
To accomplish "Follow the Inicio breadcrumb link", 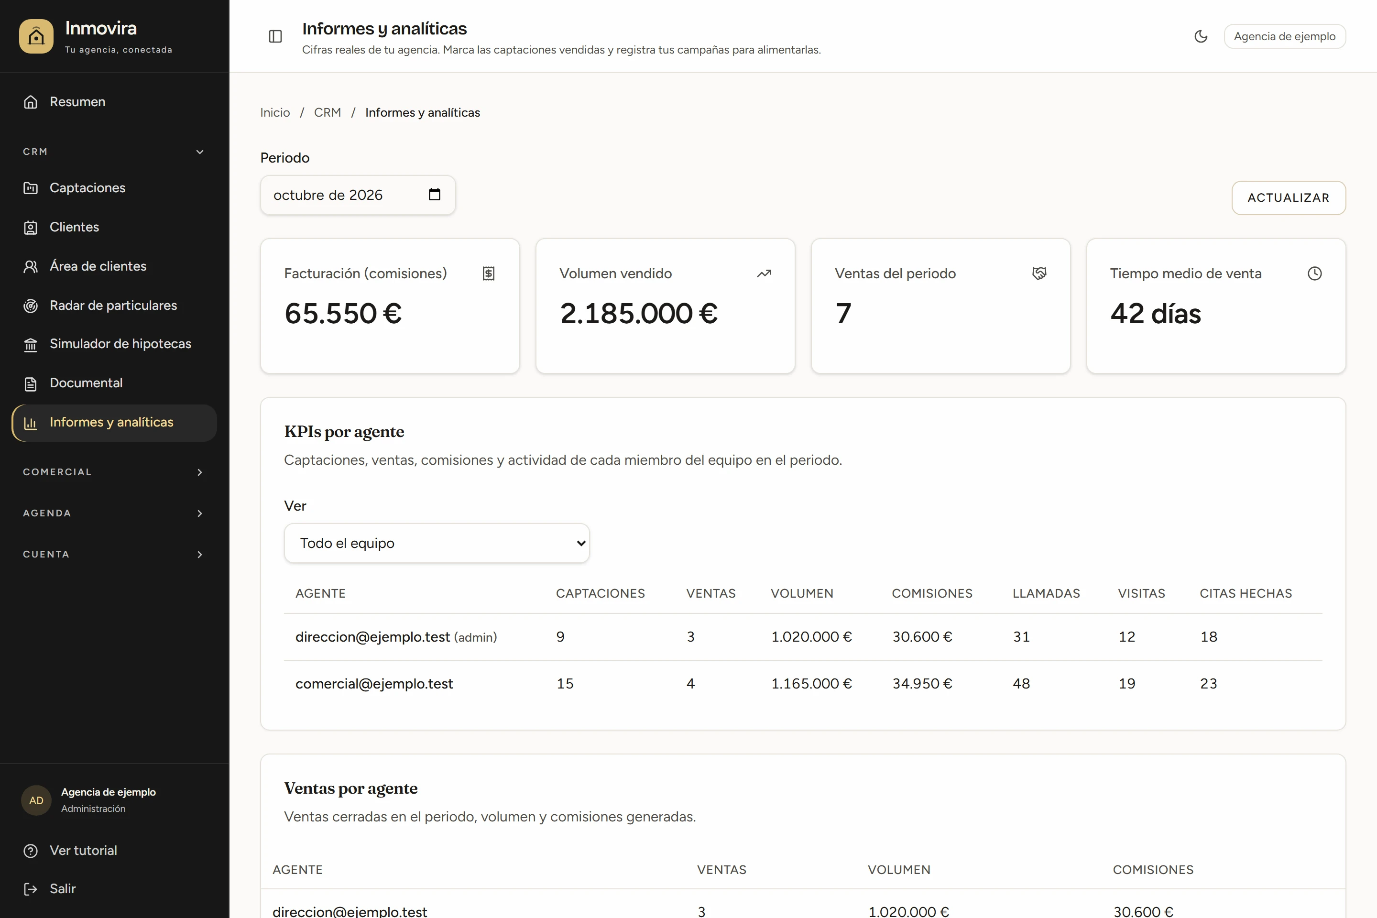I will tap(275, 112).
